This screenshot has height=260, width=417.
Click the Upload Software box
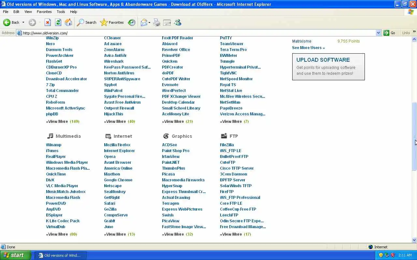(x=328, y=67)
